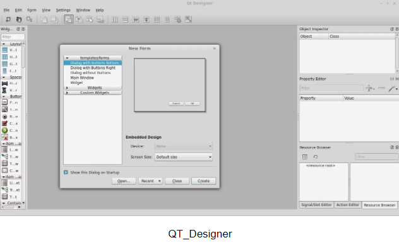Click the Lay Out Horizontally toolbar icon
The image size is (399, 245).
(115, 20)
